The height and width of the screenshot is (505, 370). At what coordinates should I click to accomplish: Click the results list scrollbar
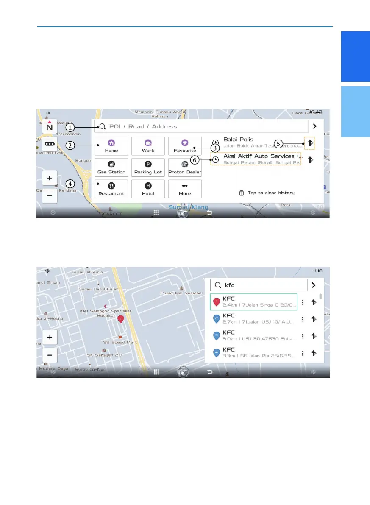pyautogui.click(x=320, y=296)
